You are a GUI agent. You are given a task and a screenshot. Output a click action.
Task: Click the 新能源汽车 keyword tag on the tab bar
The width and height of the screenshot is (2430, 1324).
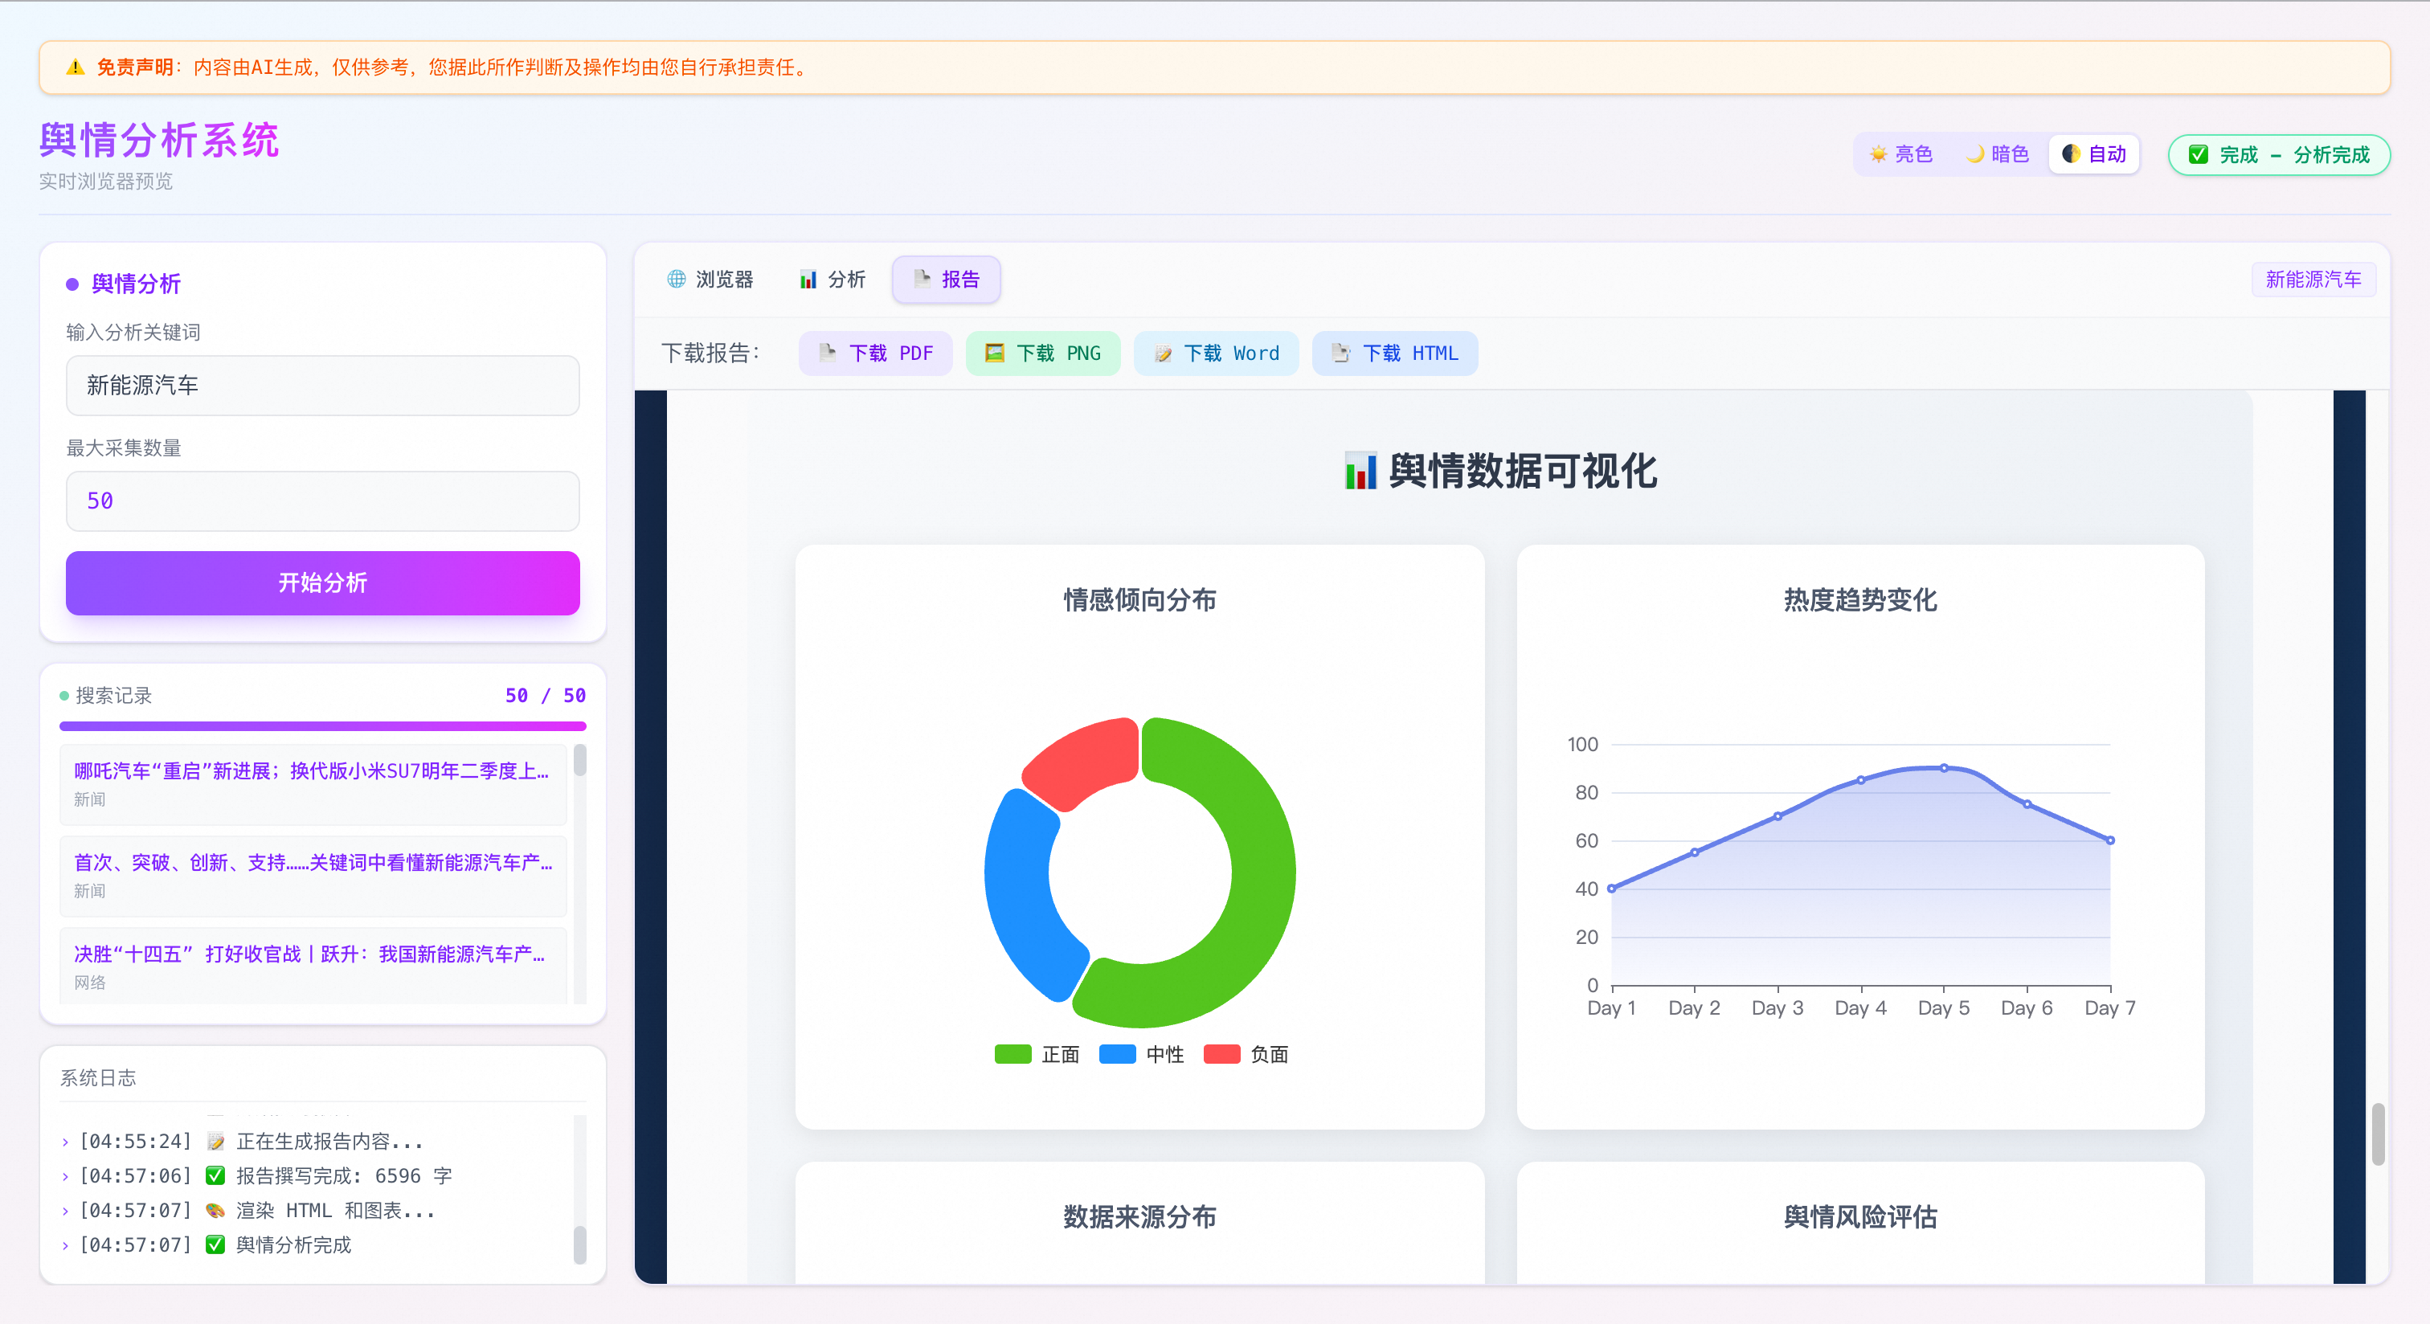point(2313,280)
